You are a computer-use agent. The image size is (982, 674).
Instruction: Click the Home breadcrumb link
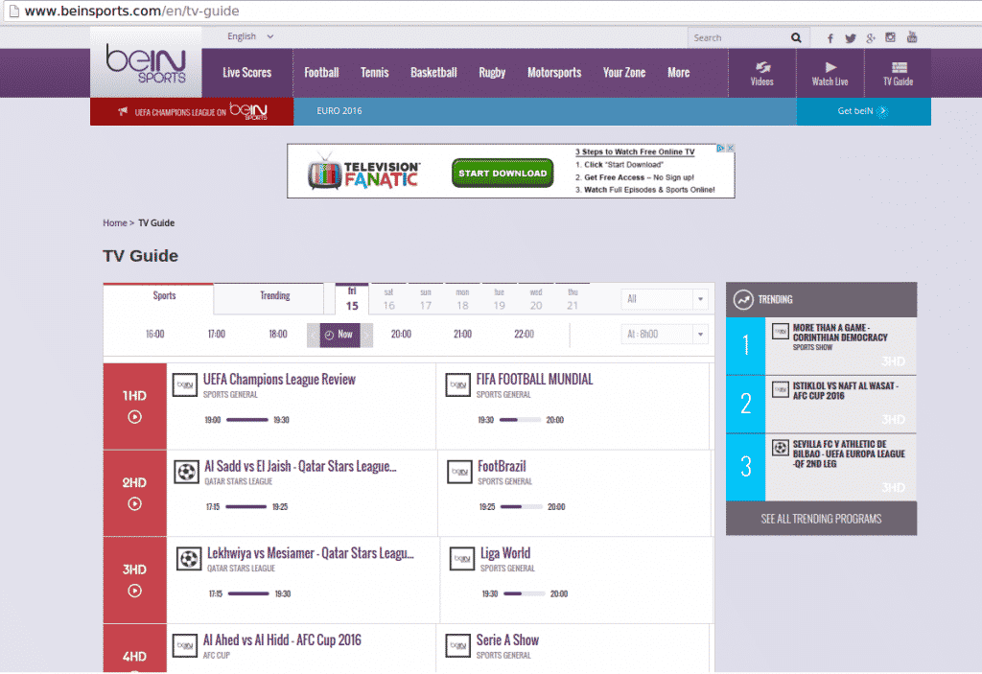click(x=115, y=223)
